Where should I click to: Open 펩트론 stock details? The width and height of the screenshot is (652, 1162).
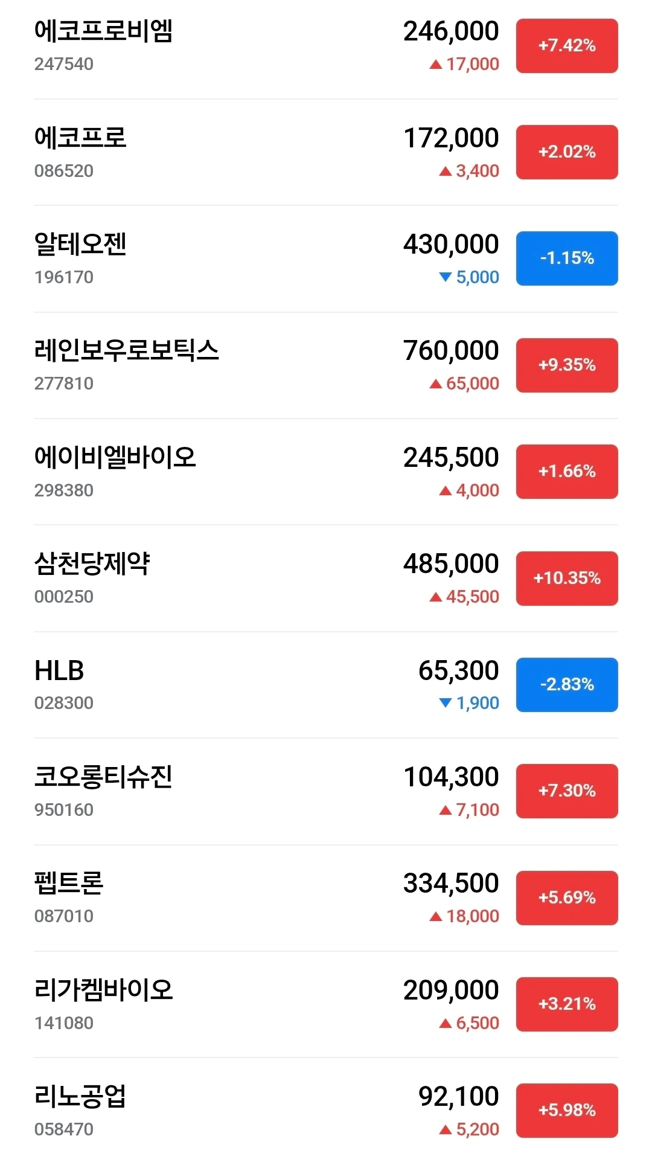pos(326,898)
